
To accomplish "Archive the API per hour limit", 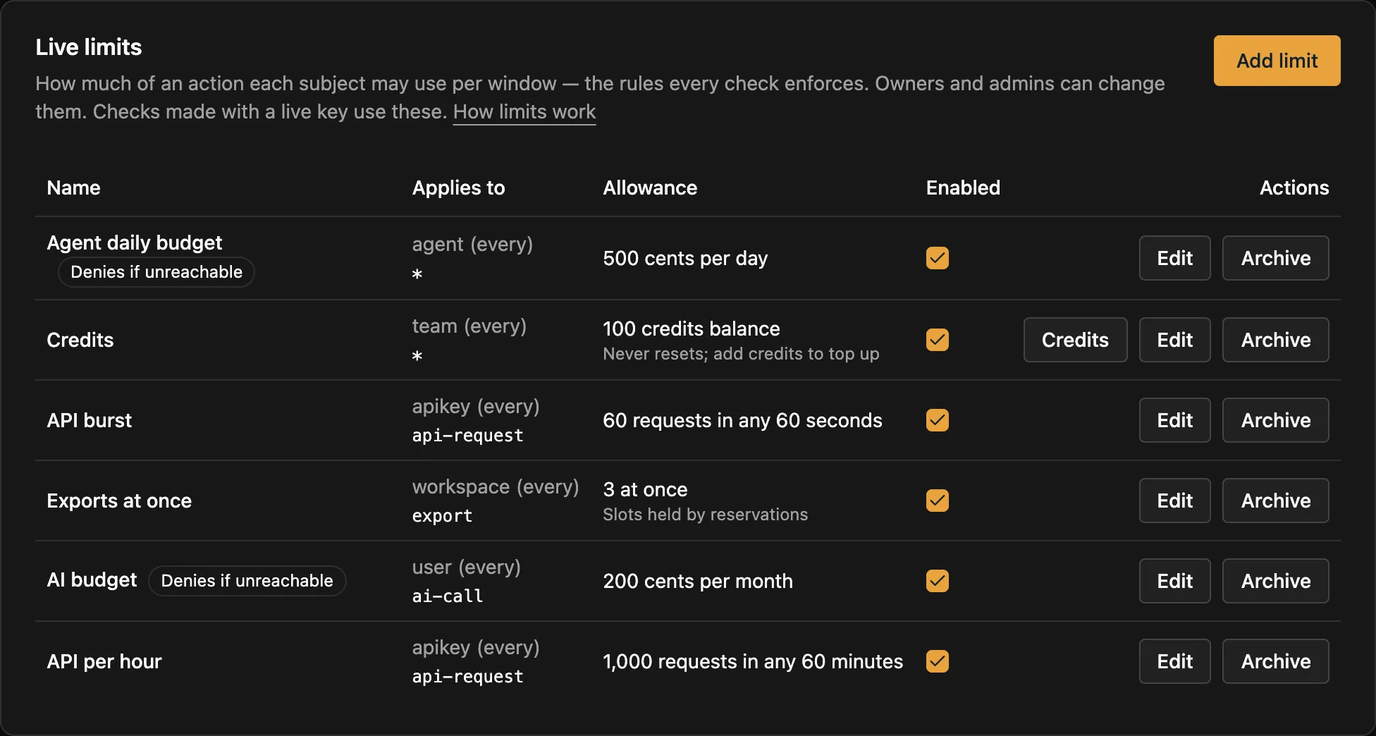I will tap(1275, 661).
